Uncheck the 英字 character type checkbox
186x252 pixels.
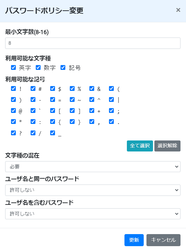(13, 67)
